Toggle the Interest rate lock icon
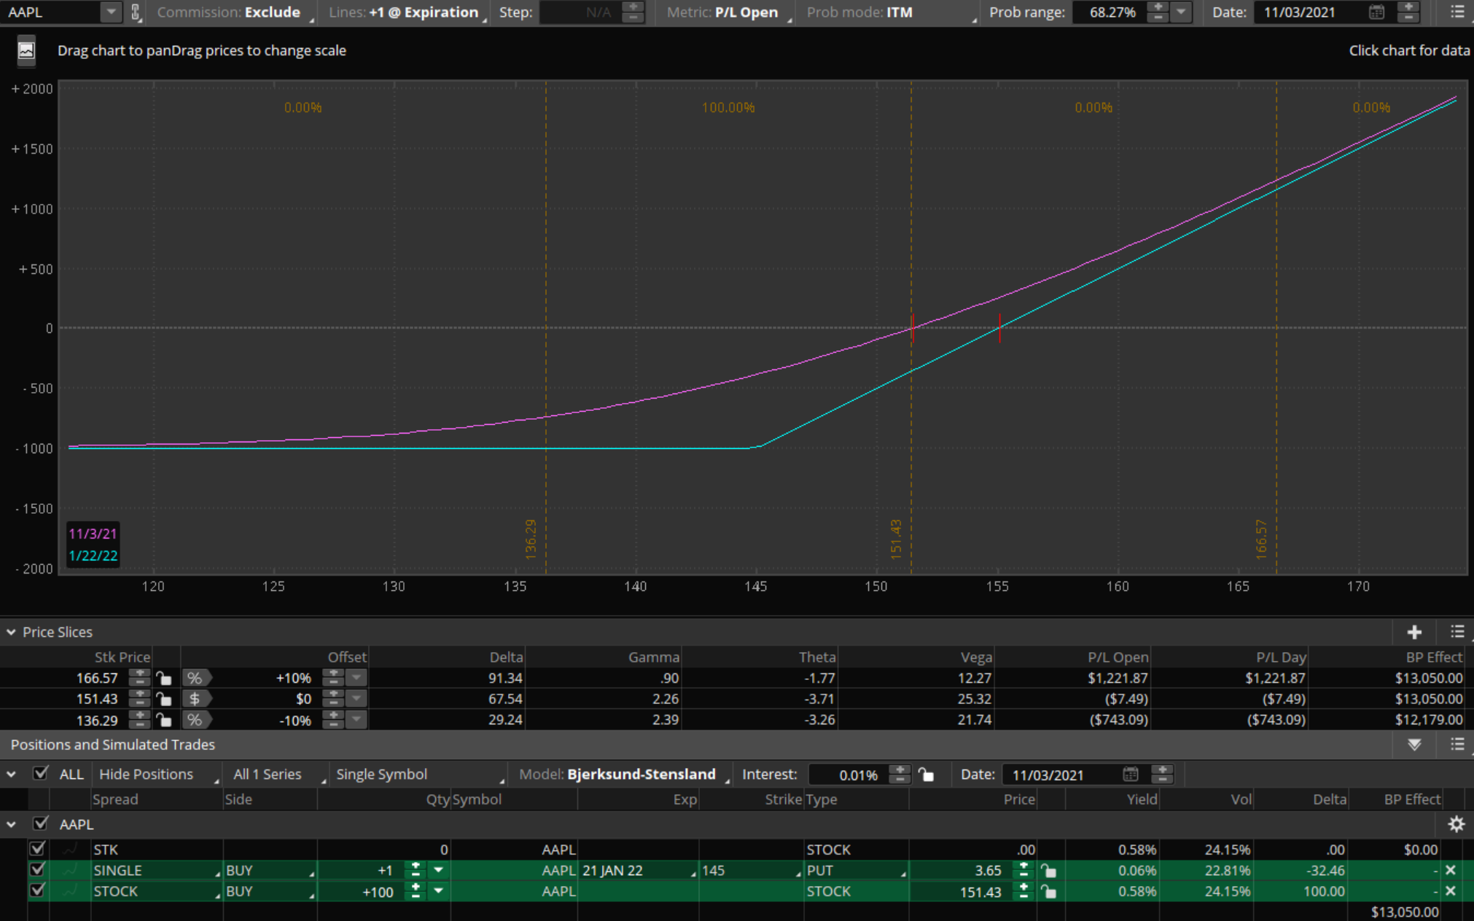The width and height of the screenshot is (1474, 921). pos(926,775)
